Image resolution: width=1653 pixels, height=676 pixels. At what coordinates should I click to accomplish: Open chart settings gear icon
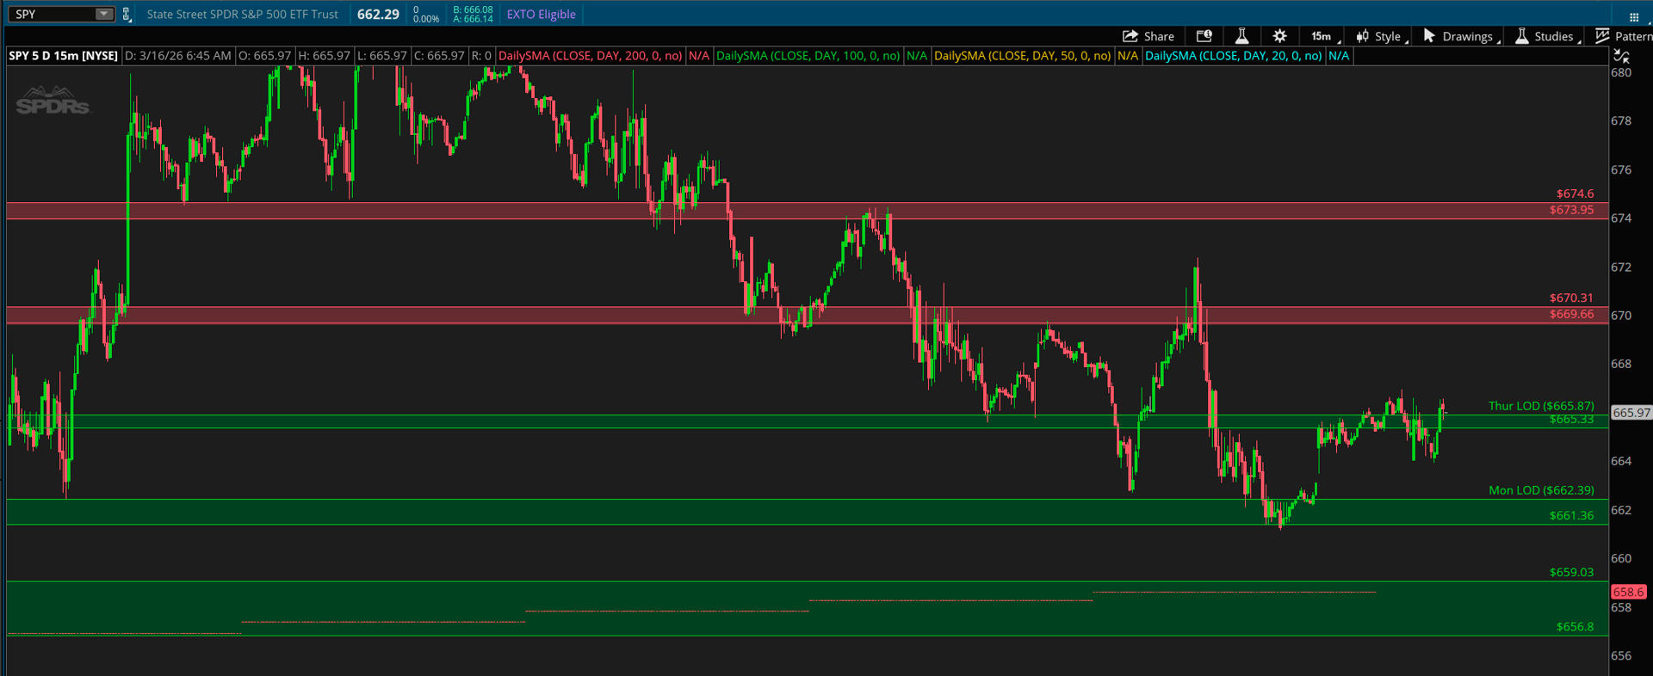click(1280, 36)
